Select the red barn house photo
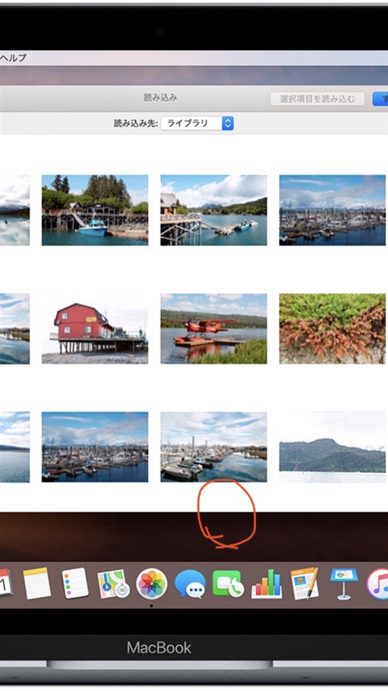Screen dimensions: 388x691 tap(95, 329)
